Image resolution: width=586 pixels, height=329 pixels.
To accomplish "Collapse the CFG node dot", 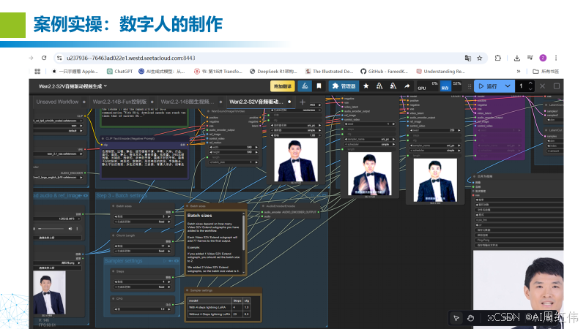I will pos(114,298).
